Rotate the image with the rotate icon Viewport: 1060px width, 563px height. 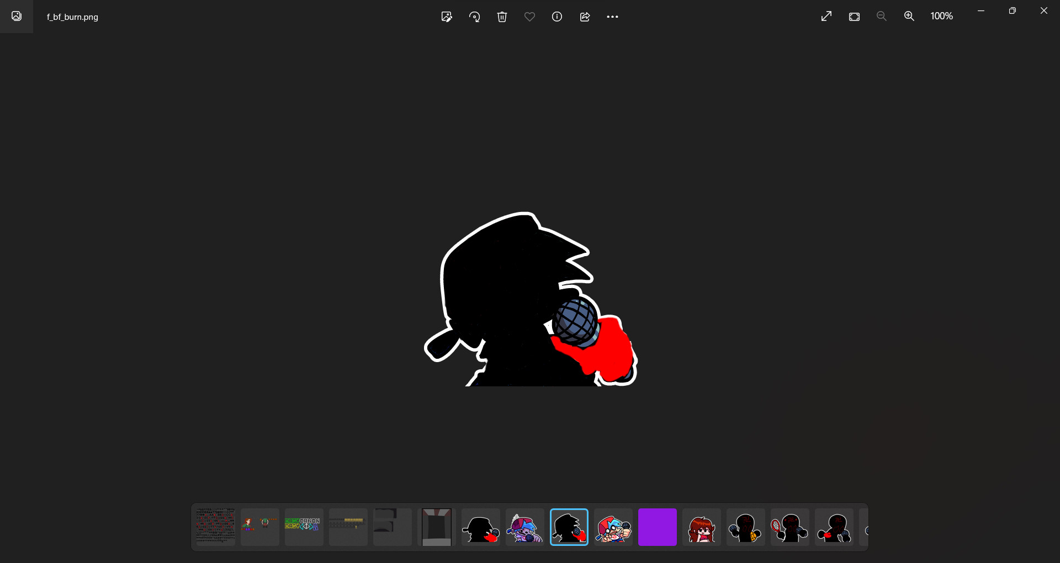click(x=474, y=17)
